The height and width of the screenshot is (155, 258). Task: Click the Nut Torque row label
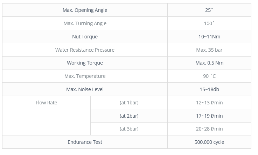[x=85, y=37]
